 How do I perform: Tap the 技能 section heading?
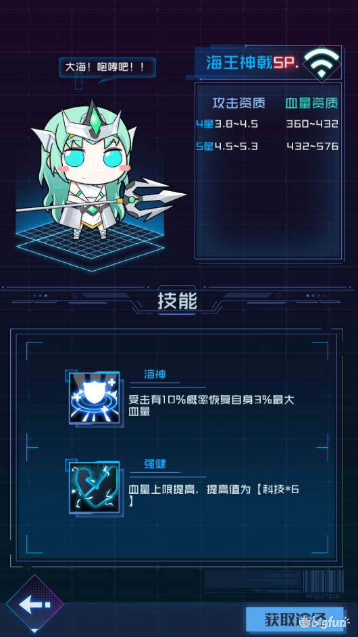point(178,301)
